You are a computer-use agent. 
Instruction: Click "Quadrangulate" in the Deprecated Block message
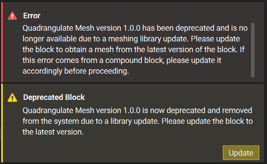[48, 110]
